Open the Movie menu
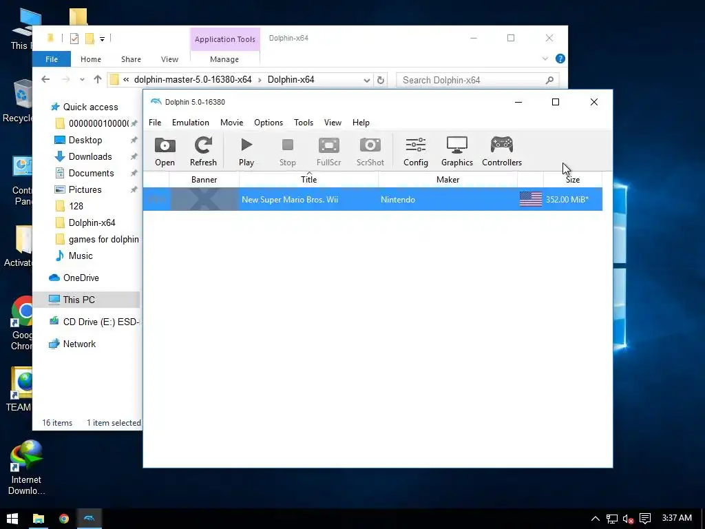 coord(231,123)
